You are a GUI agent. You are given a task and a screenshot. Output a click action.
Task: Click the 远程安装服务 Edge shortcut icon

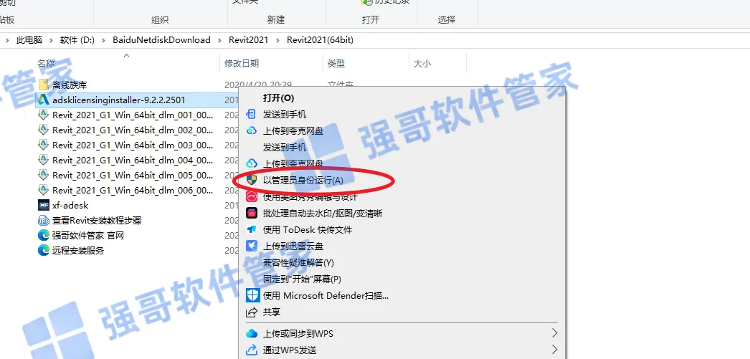pos(44,250)
